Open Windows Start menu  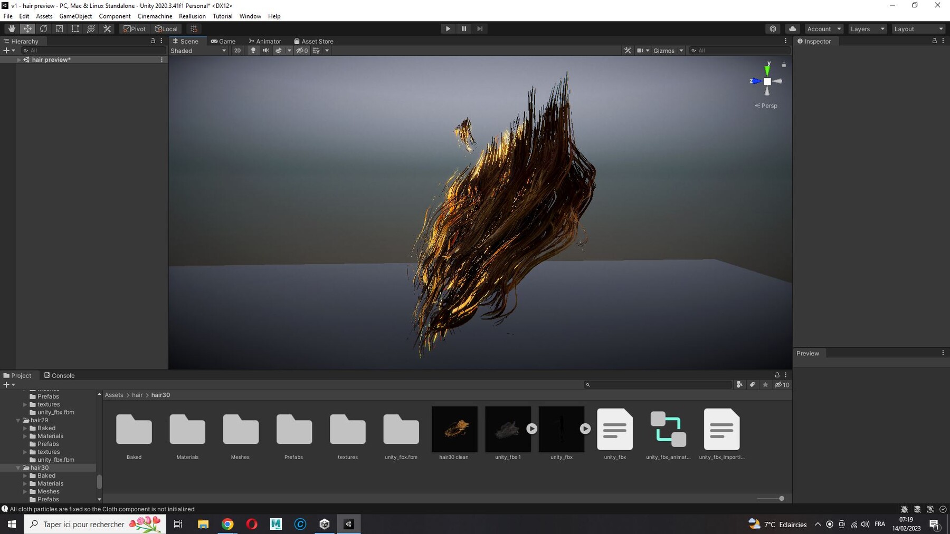(x=12, y=524)
